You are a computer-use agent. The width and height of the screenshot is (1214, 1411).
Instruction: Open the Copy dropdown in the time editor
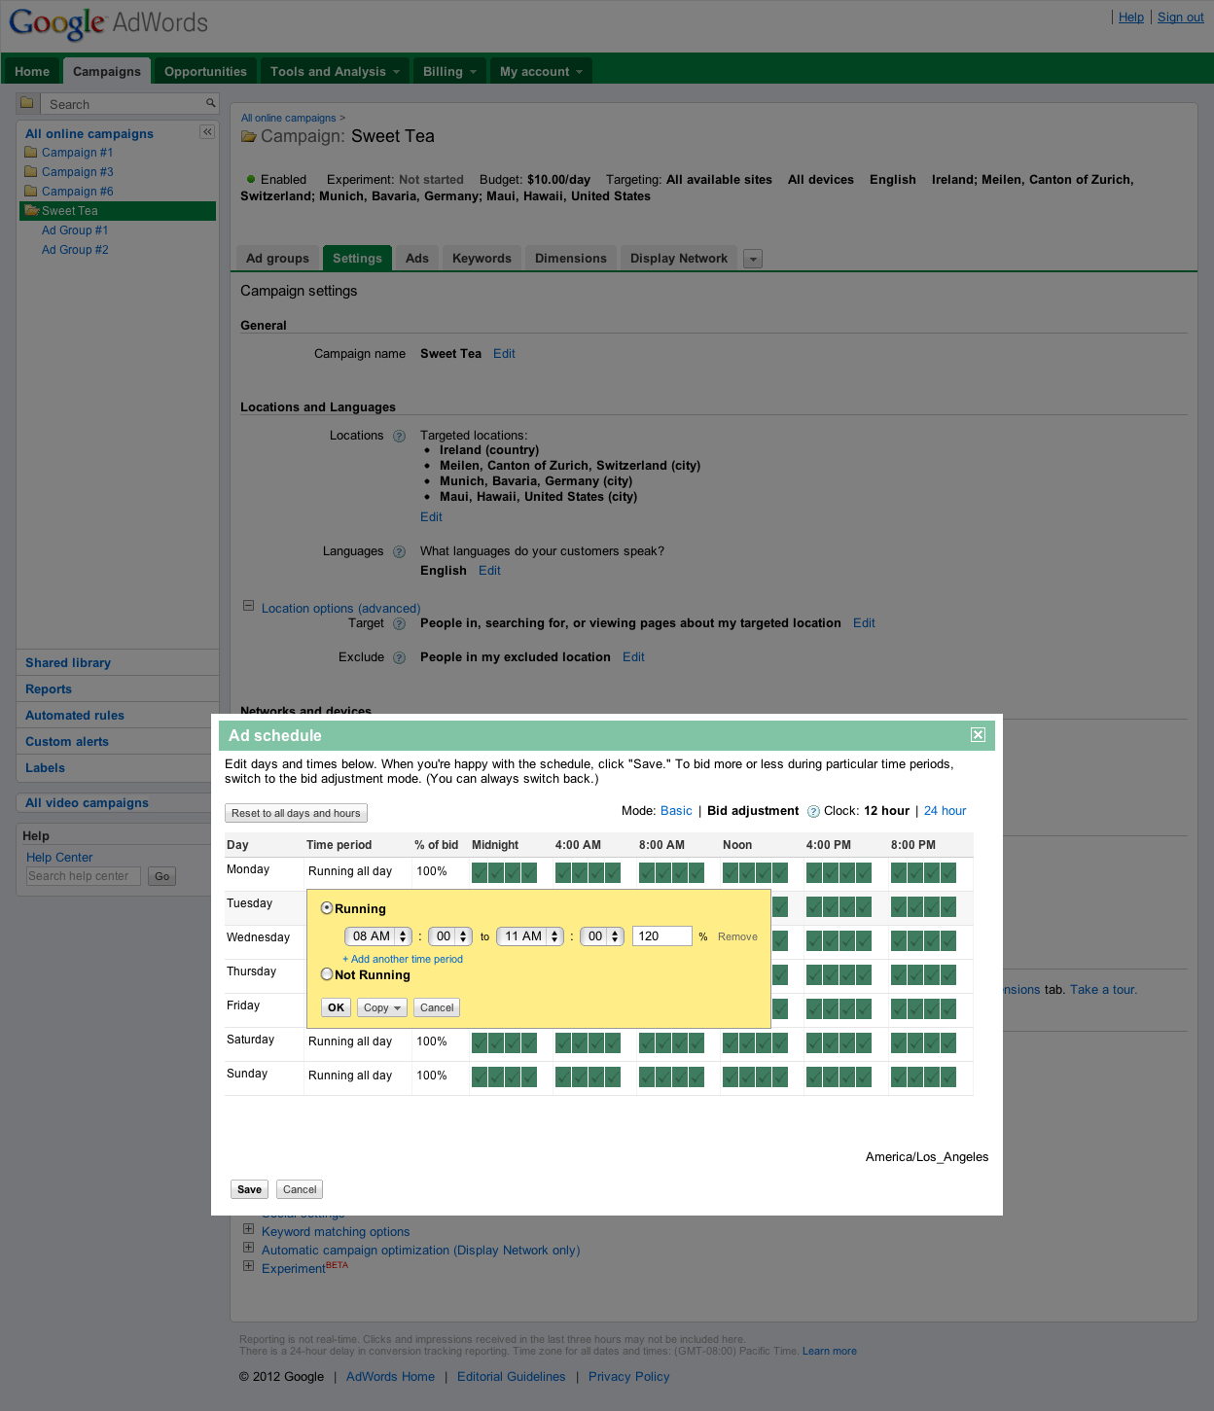click(x=382, y=1007)
